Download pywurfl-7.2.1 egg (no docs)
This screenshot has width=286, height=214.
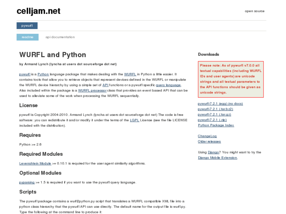coord(220,104)
